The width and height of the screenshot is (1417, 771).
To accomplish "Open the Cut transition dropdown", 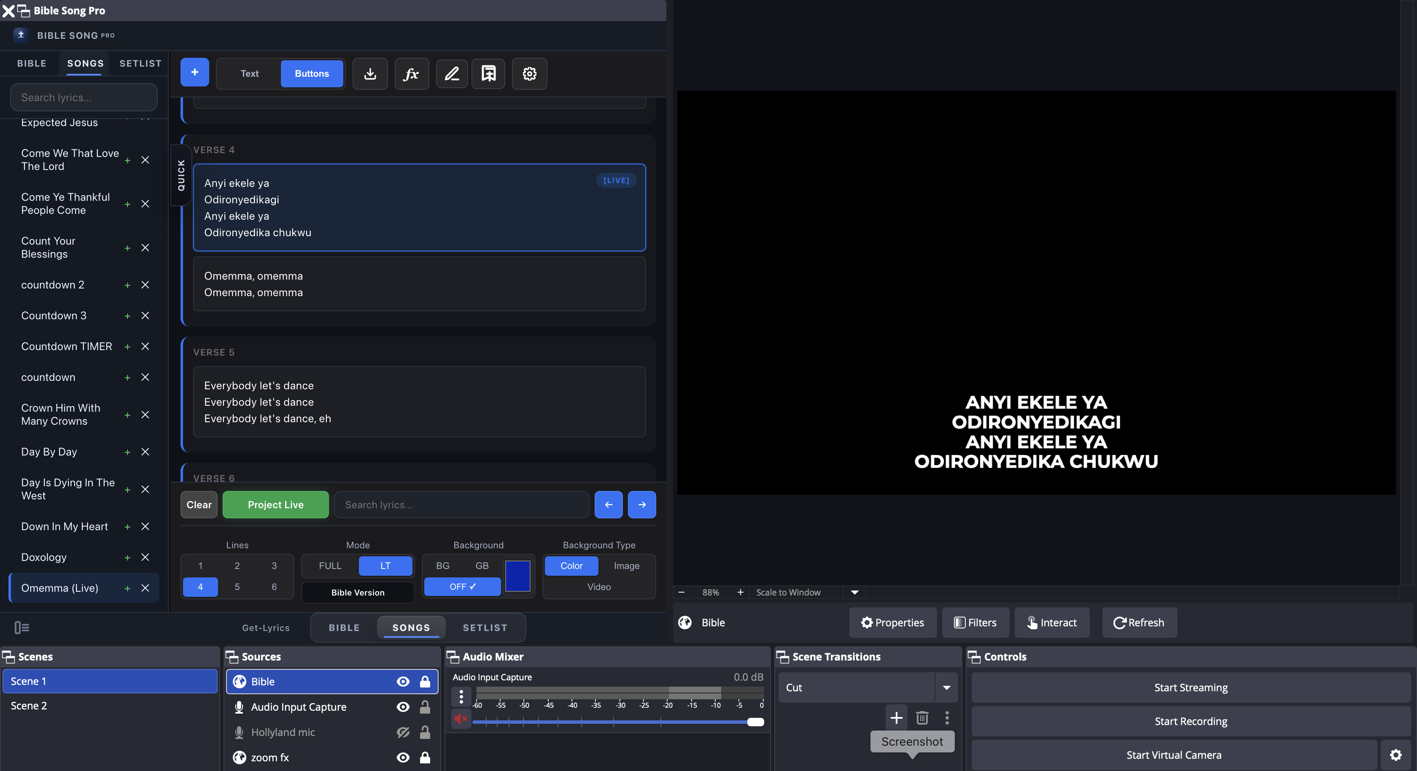I will (946, 687).
